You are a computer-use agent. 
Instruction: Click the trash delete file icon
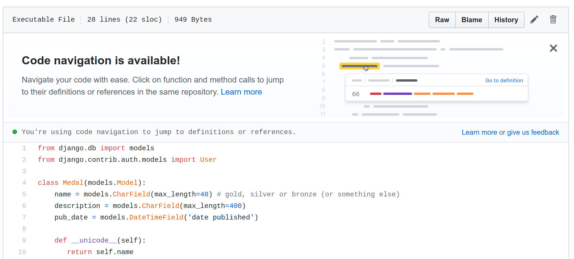click(x=553, y=20)
